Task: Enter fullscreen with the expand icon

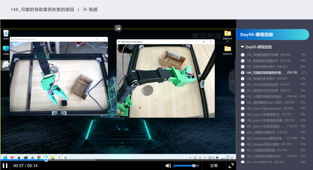Action: point(231,166)
